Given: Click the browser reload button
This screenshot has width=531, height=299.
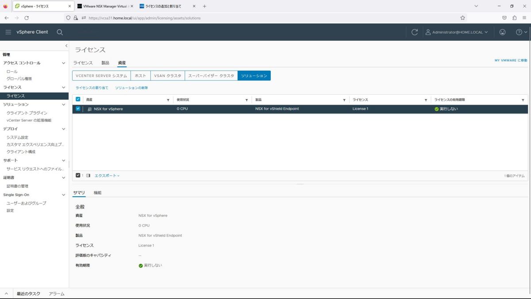Looking at the screenshot, I should (x=27, y=18).
